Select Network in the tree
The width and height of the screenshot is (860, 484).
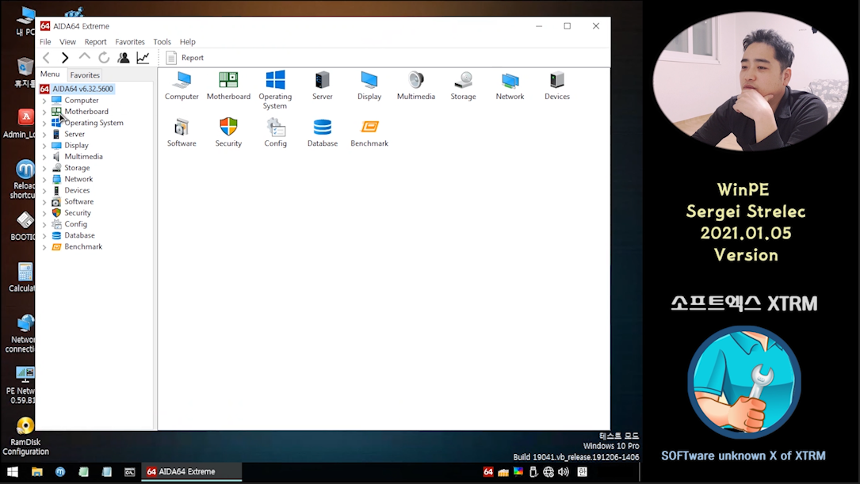[78, 179]
